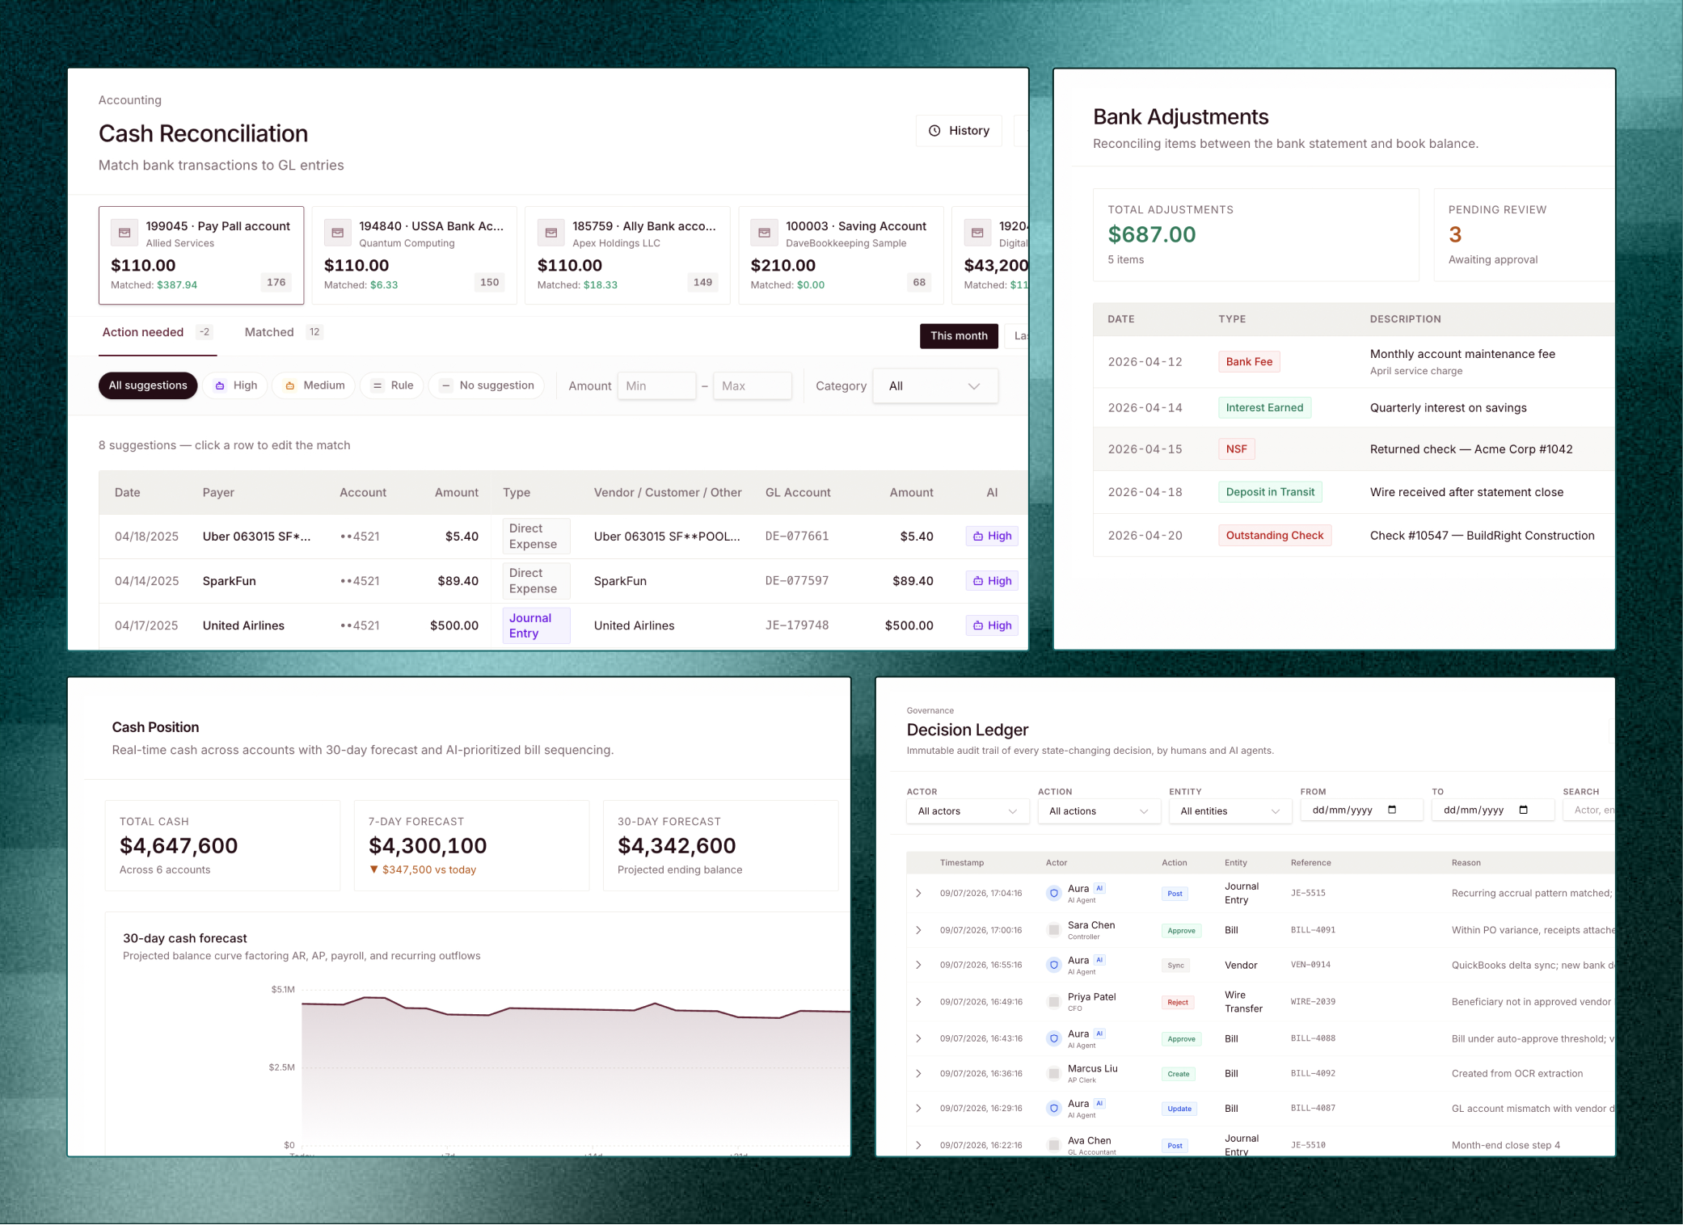Click the USSA Bank account card icon

pos(338,233)
